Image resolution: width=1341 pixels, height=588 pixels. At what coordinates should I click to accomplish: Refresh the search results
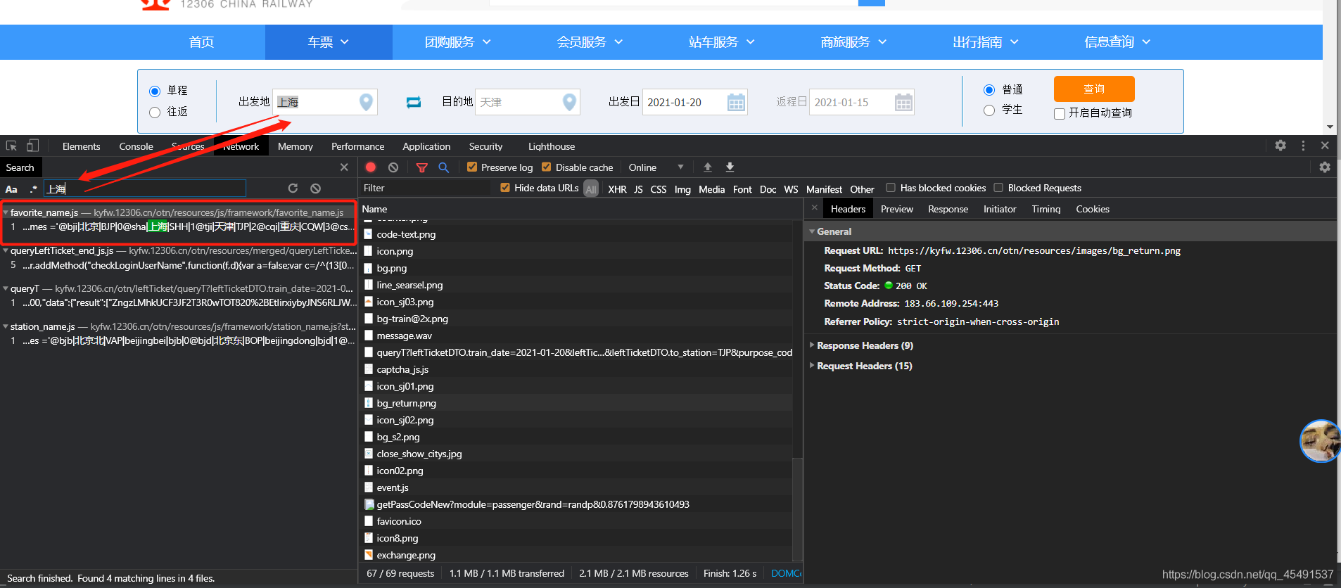(x=293, y=188)
